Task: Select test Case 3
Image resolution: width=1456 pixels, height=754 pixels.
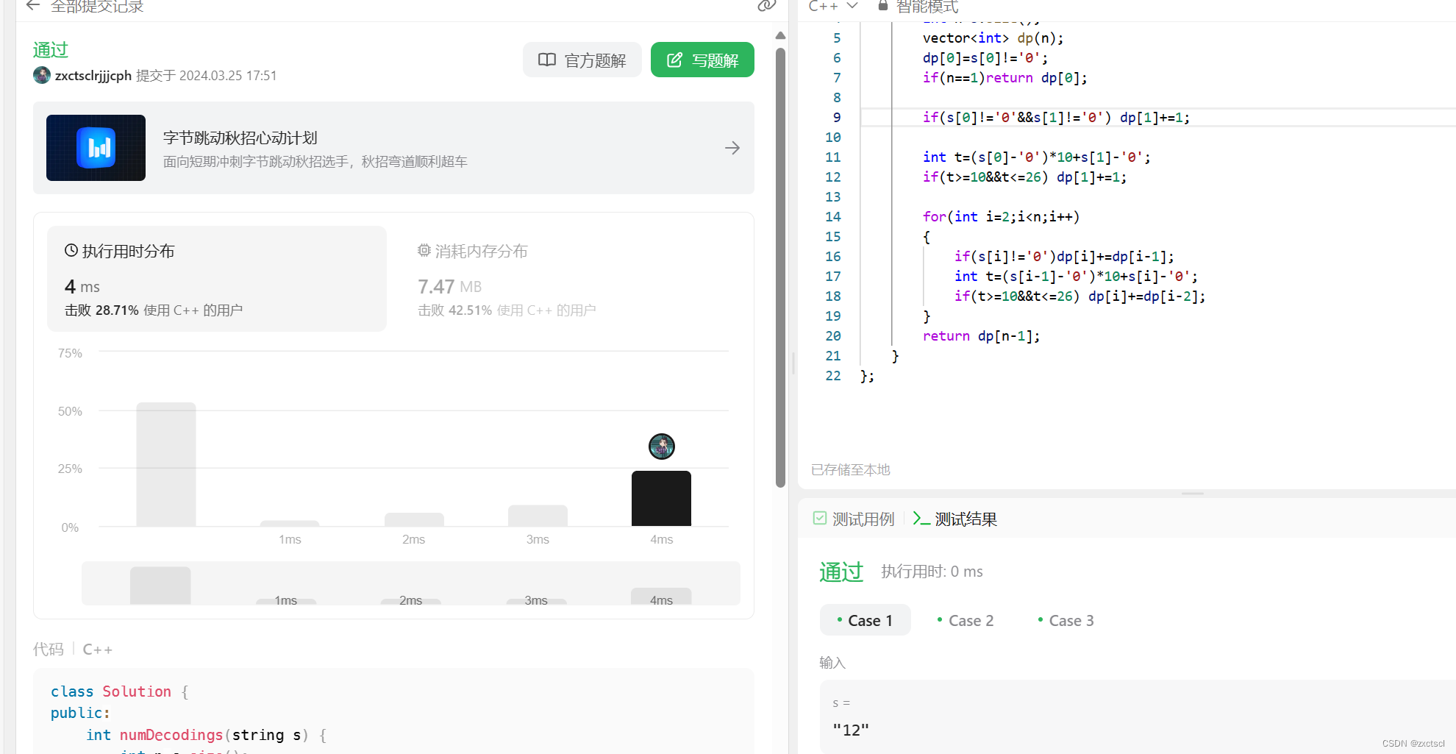Action: (1066, 620)
